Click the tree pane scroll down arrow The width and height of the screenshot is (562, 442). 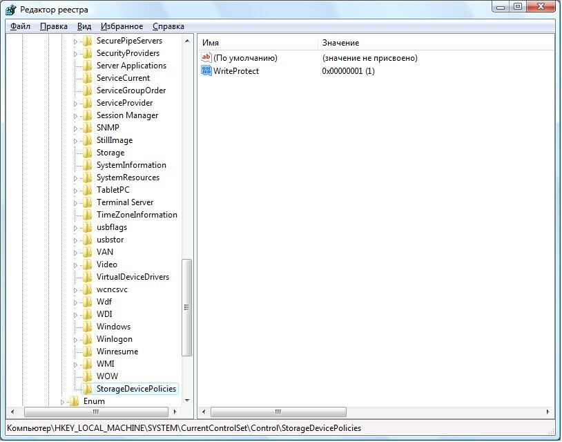click(x=187, y=401)
